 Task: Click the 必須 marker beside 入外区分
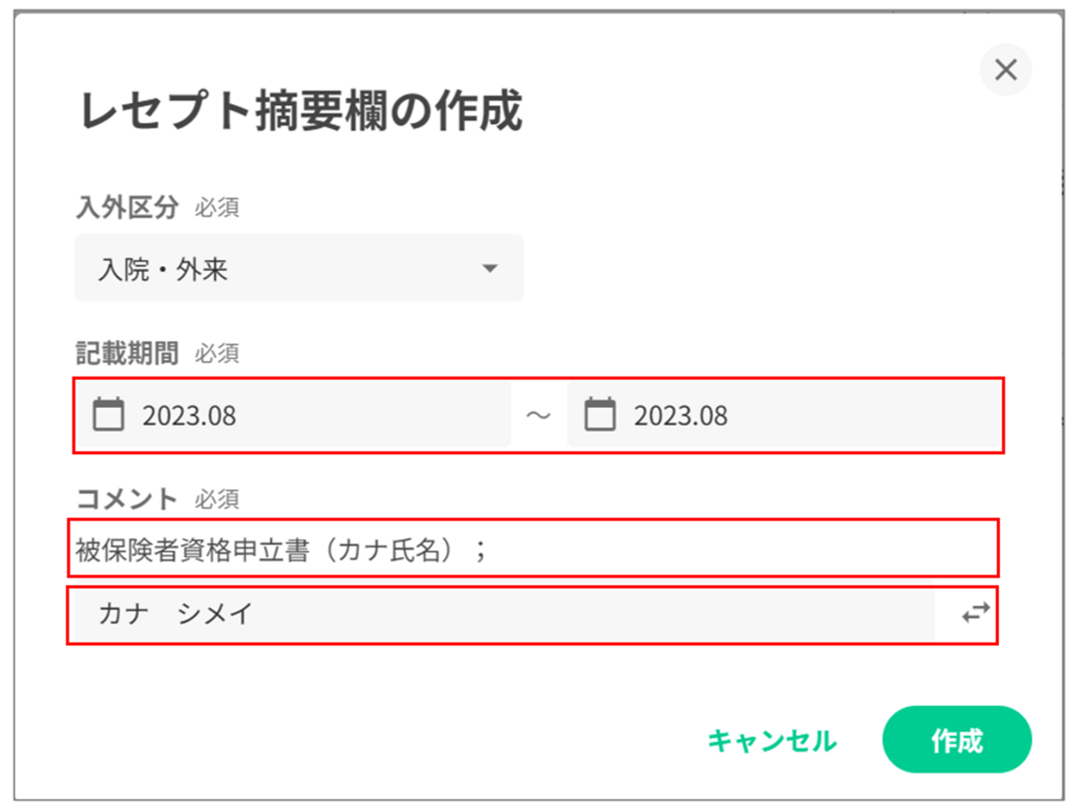click(217, 208)
